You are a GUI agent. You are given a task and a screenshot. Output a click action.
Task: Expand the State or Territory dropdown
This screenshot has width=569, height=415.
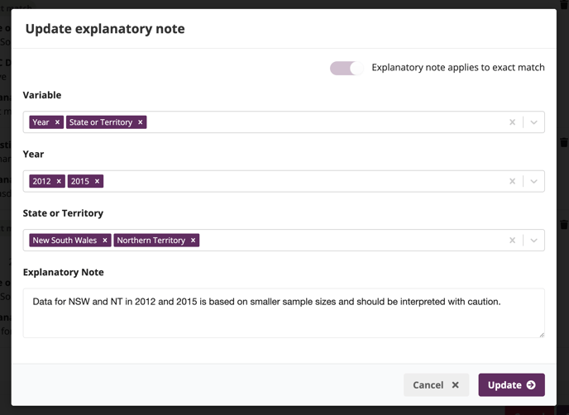pos(533,240)
